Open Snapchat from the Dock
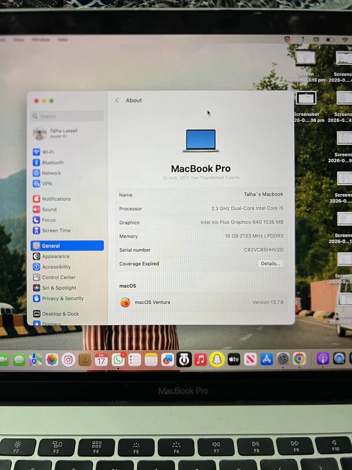The image size is (352, 470). tap(217, 359)
